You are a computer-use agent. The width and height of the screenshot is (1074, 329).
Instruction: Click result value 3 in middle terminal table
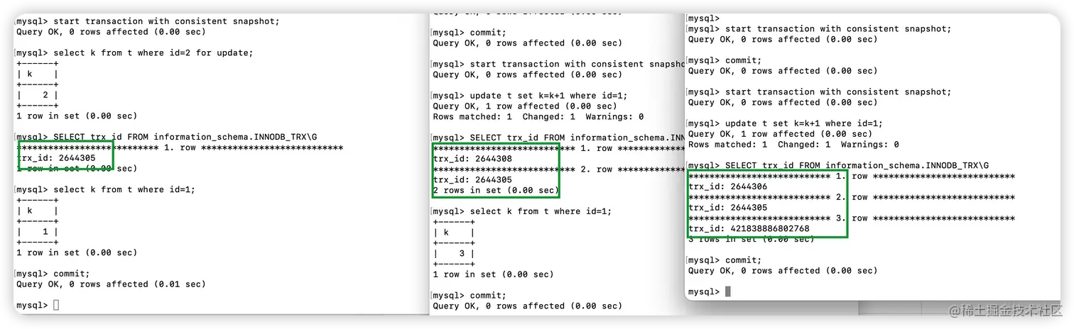(462, 254)
